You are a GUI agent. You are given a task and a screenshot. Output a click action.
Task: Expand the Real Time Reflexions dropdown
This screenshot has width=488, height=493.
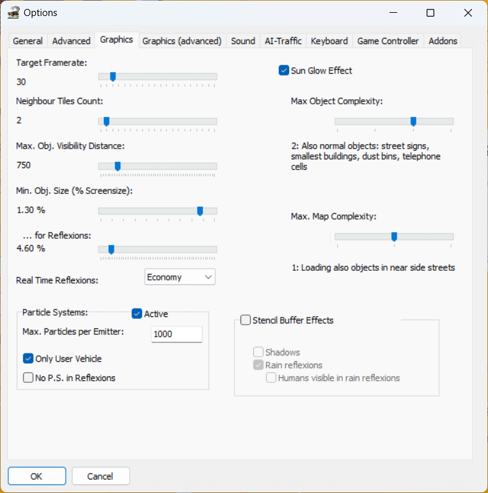click(180, 277)
